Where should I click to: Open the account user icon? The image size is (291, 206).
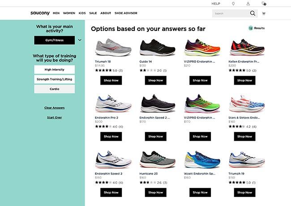point(248,4)
